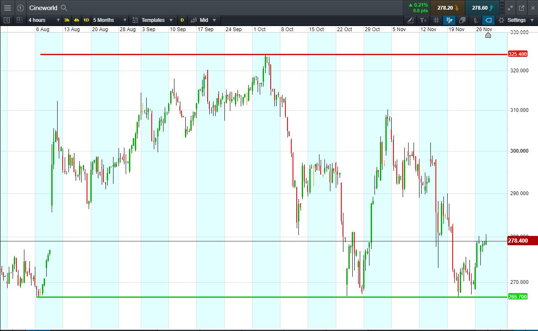Toggle the chart grid lines icon

[x=436, y=20]
